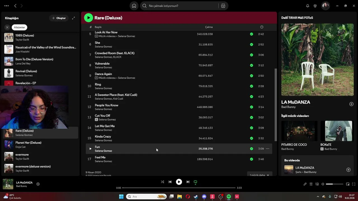Toggle shuffle playback

pos(162,182)
